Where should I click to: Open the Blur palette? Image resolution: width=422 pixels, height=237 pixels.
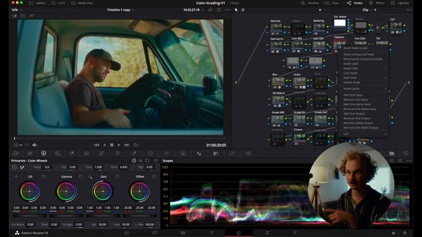[x=199, y=153]
